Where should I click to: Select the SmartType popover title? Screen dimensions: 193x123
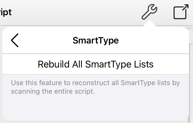[x=96, y=41]
